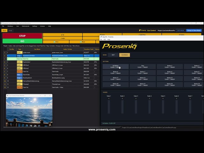Viewport: 204px width, 153px height.
Task: Click Change to Show Mode button
Action: click(194, 31)
